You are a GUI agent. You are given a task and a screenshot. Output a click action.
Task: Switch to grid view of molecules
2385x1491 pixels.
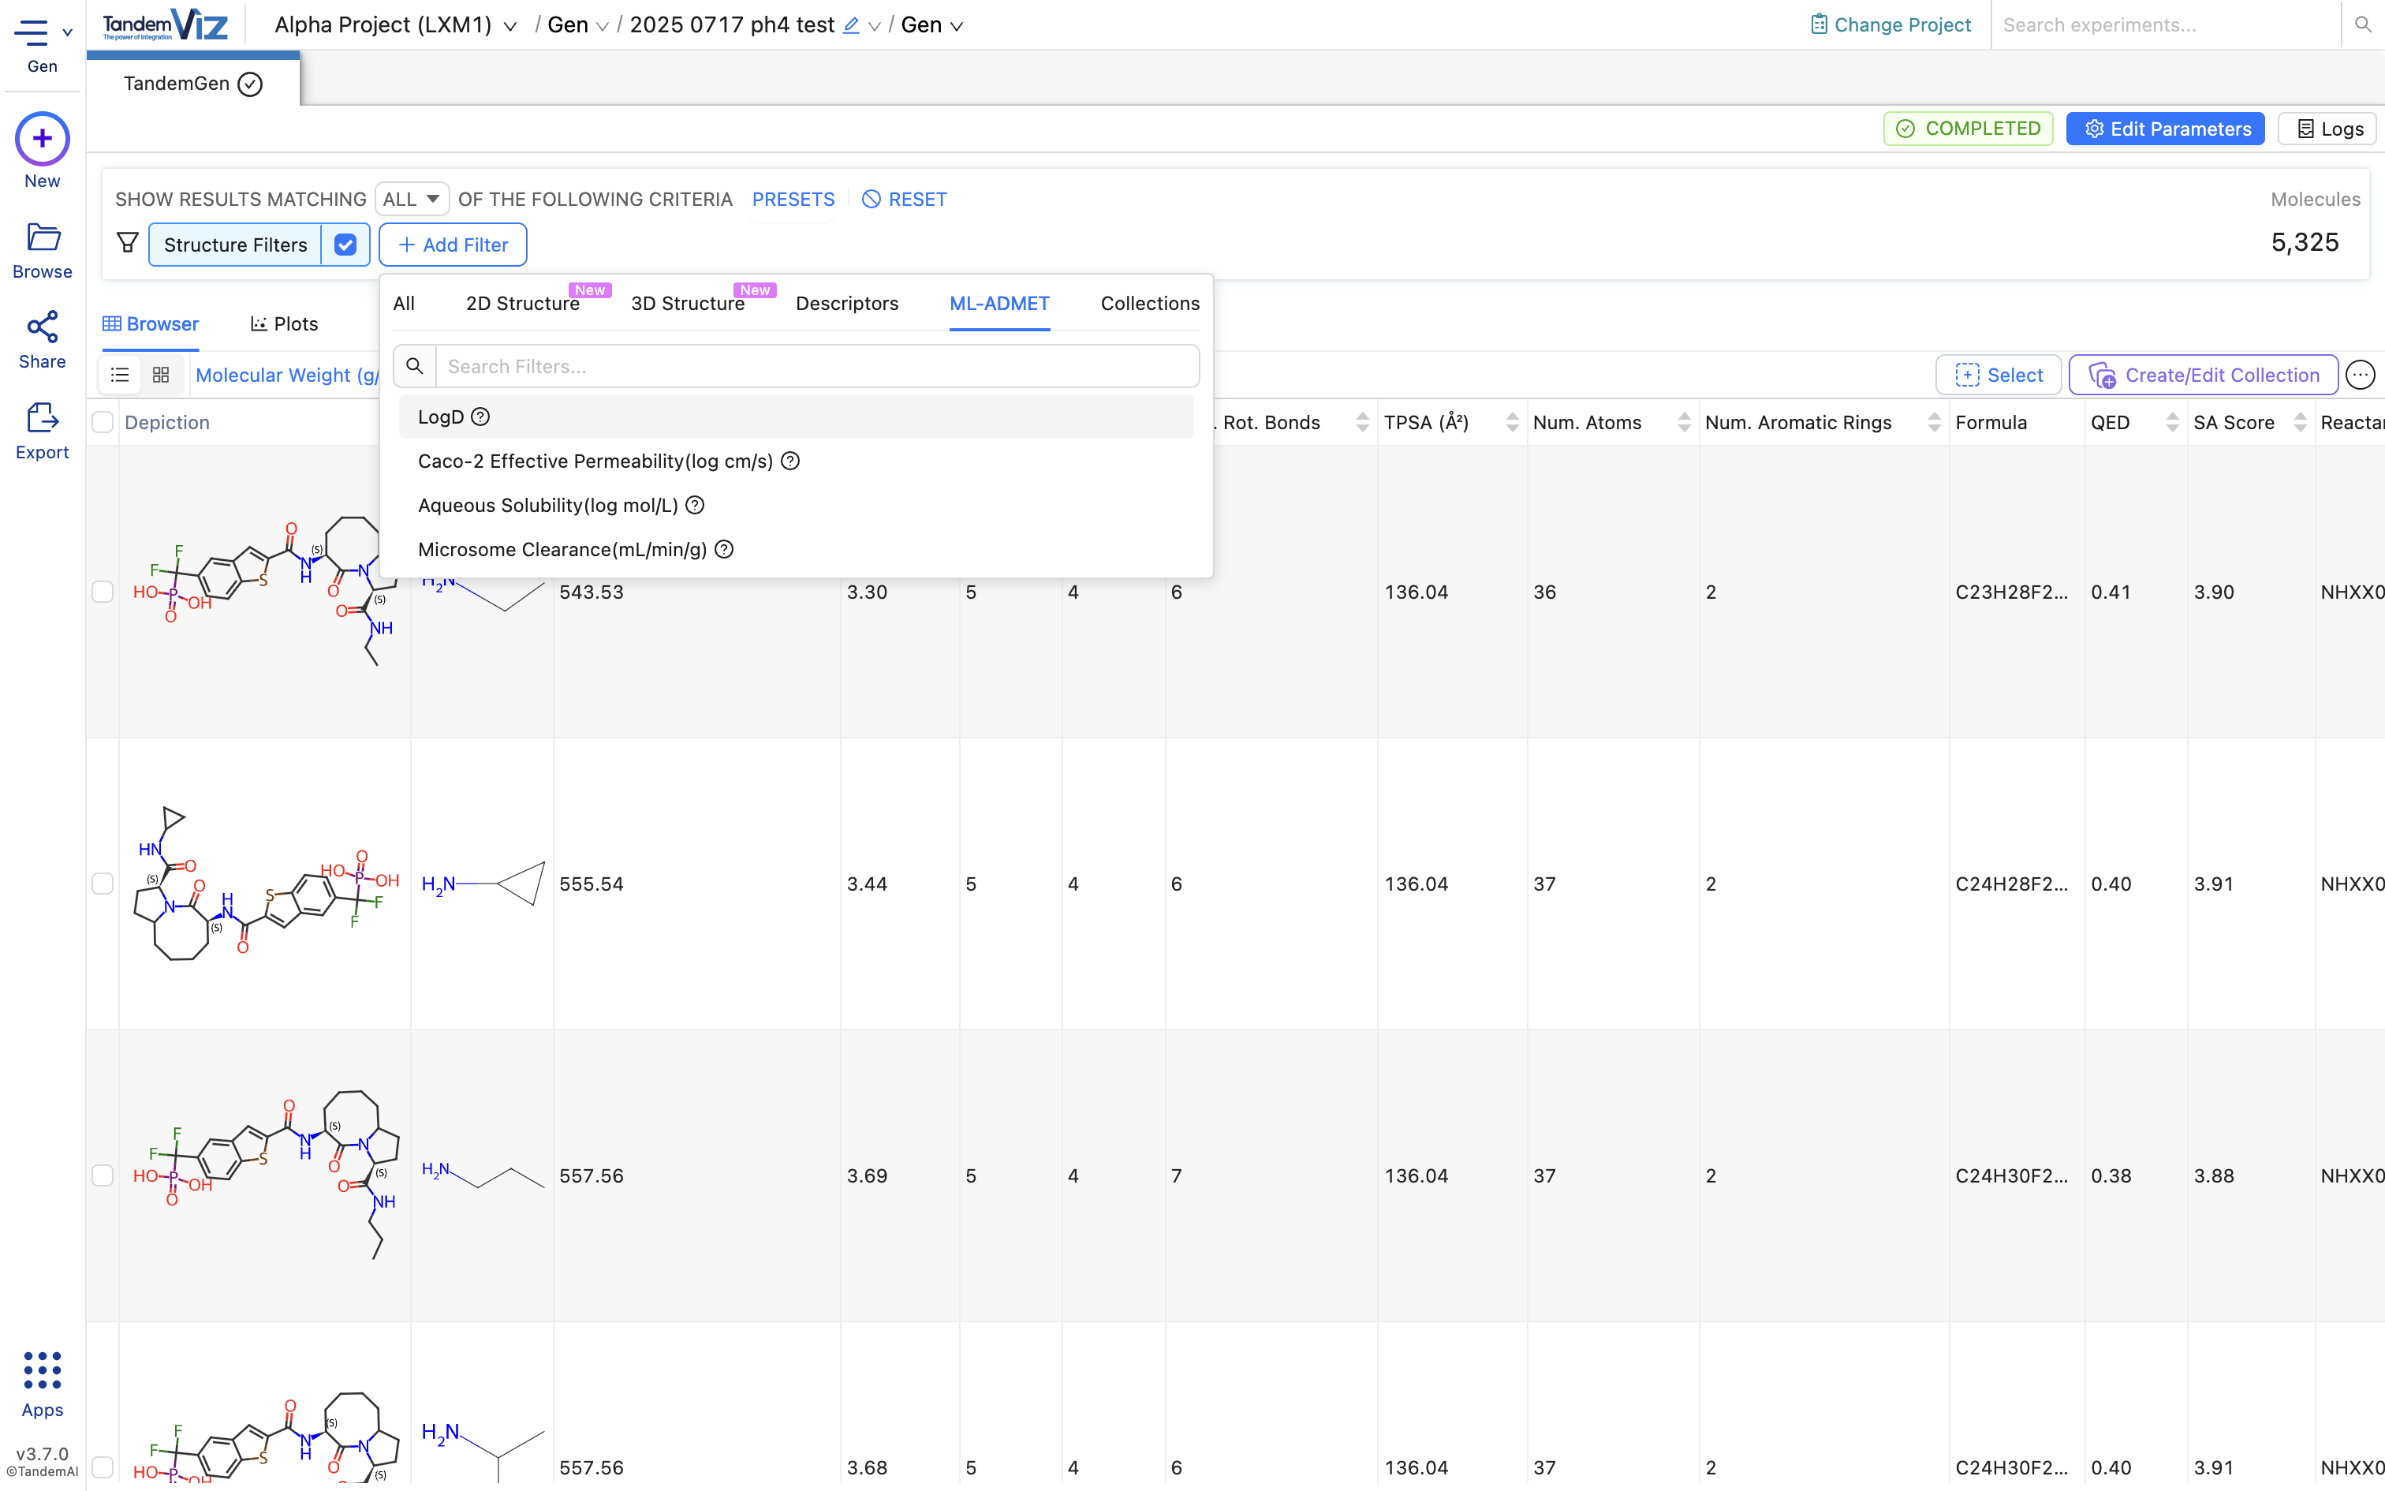[x=161, y=375]
